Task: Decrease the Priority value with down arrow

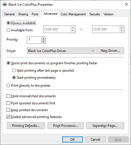Action: tap(43, 42)
